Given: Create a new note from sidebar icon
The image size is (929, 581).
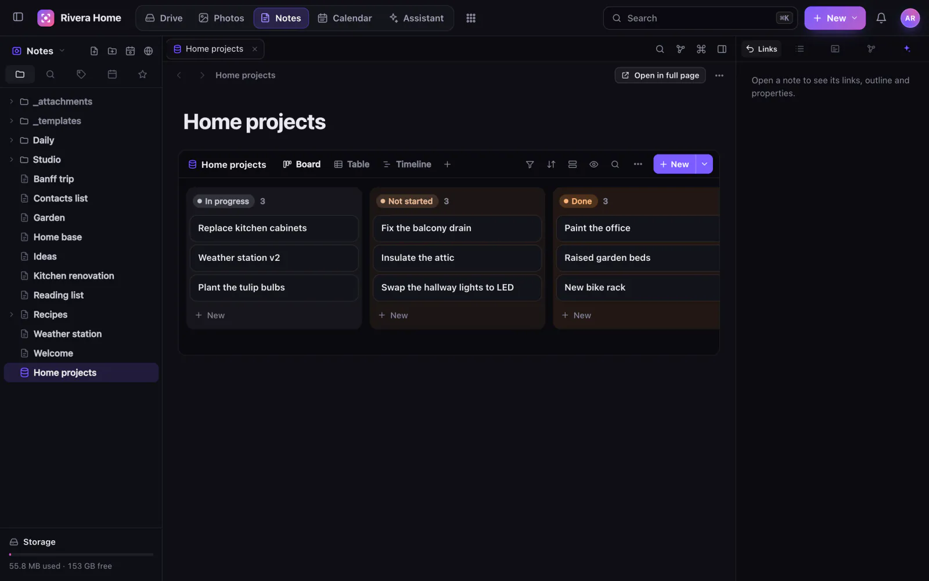Looking at the screenshot, I should point(94,51).
